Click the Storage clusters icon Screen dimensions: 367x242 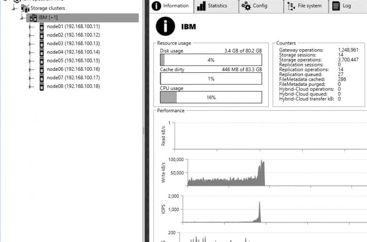pyautogui.click(x=25, y=8)
